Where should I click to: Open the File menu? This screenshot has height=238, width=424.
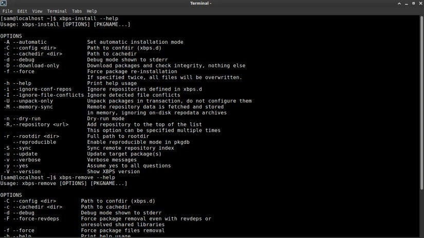[x=7, y=11]
